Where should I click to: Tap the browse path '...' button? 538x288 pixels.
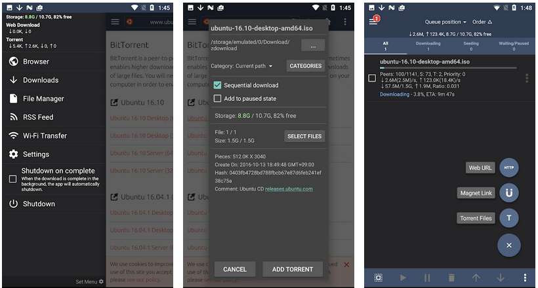(x=313, y=46)
